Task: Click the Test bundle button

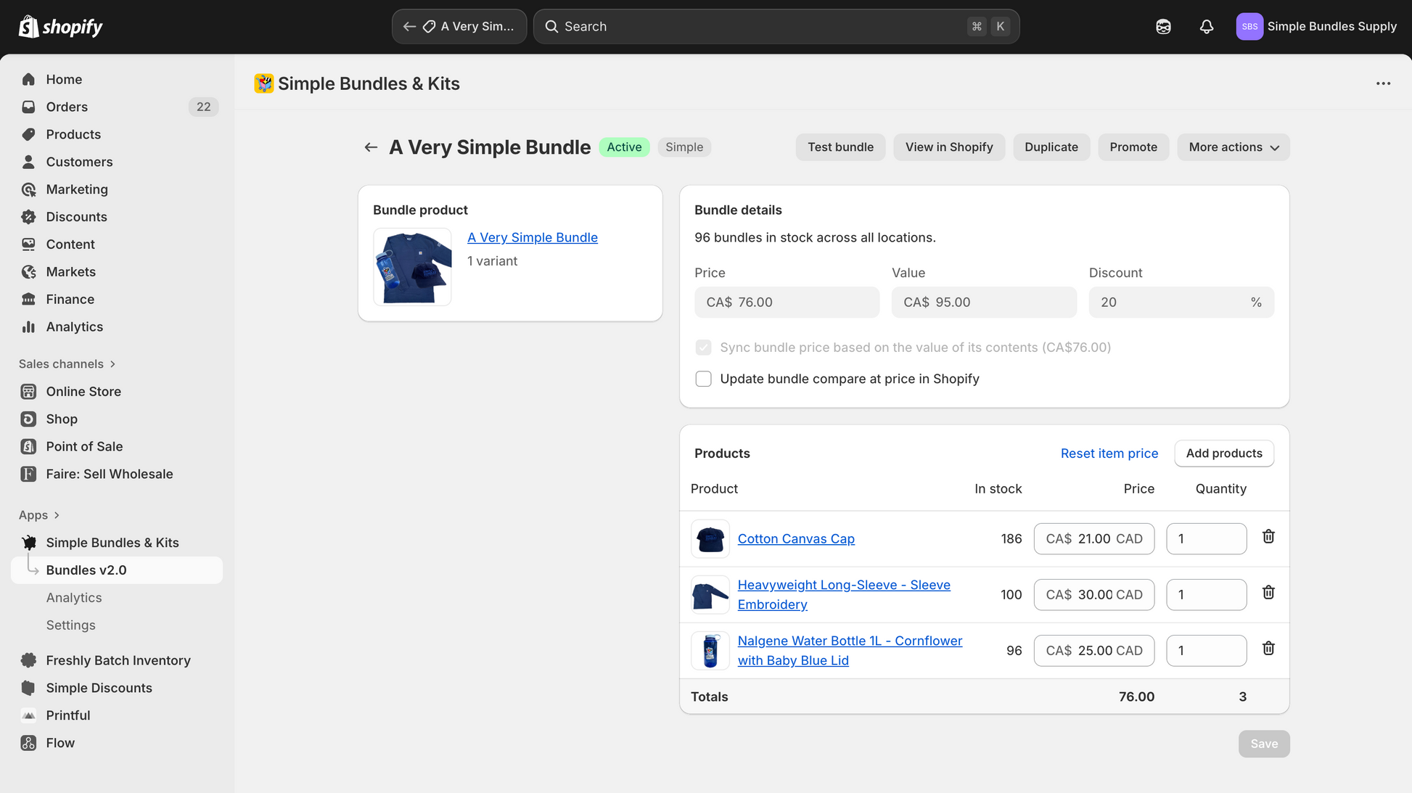Action: (840, 147)
